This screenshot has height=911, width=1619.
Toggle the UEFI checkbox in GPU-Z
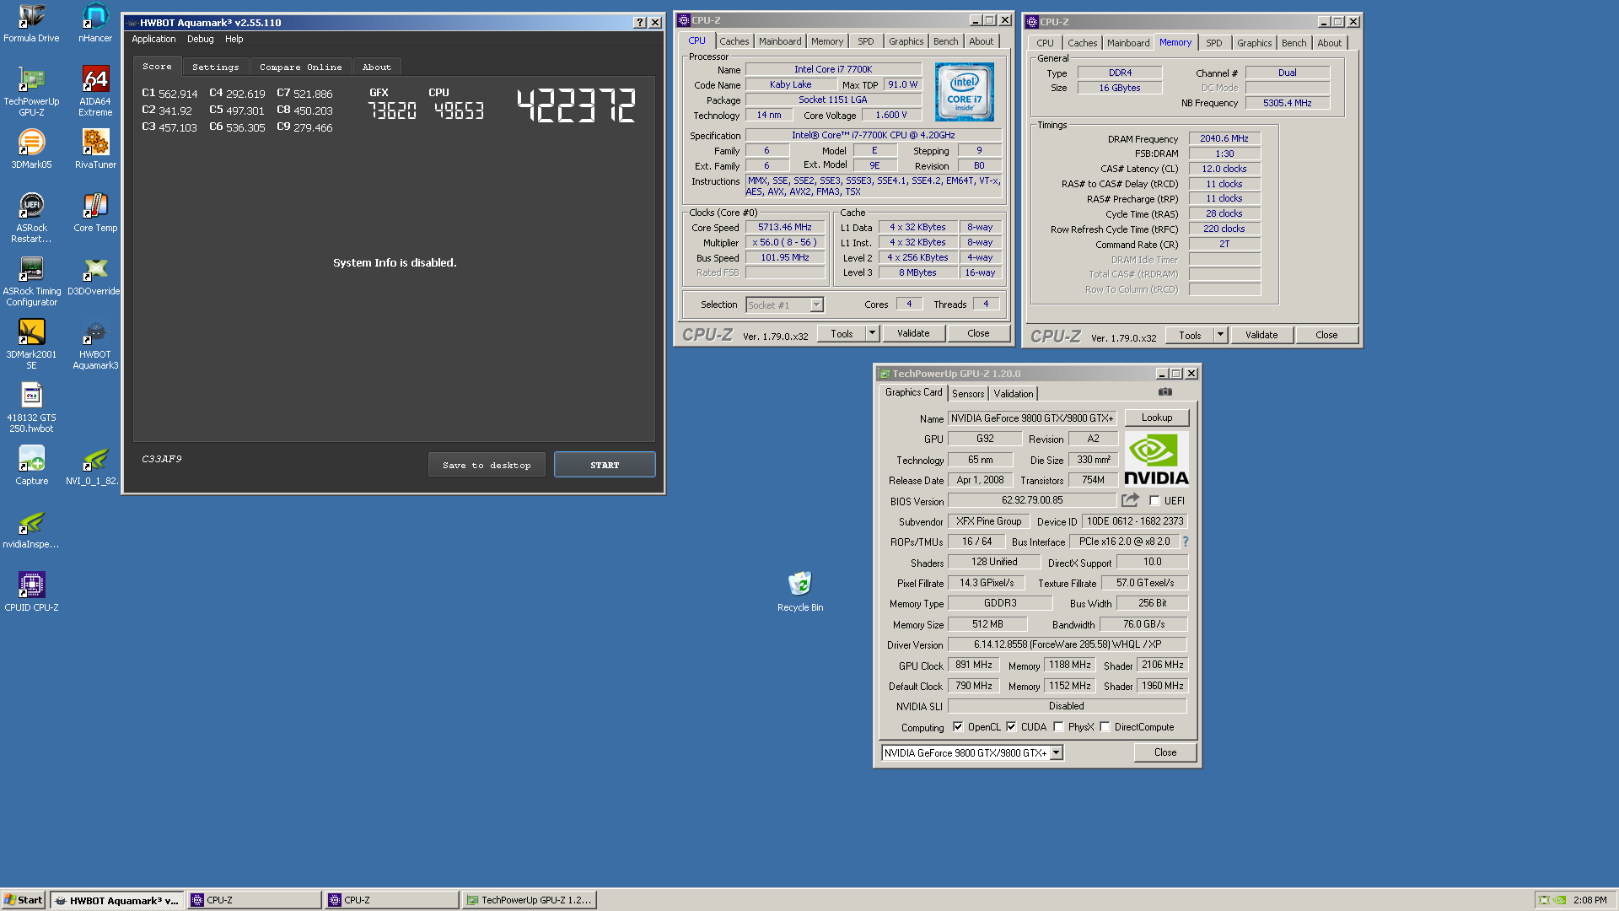[x=1154, y=501]
